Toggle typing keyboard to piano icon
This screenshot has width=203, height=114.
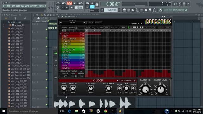pos(88,3)
